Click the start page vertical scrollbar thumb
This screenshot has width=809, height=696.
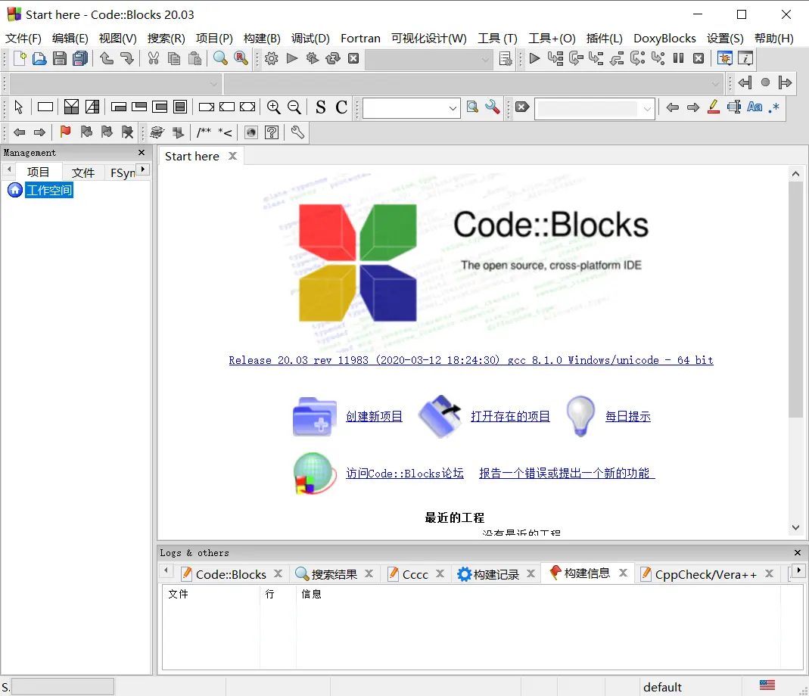795,300
